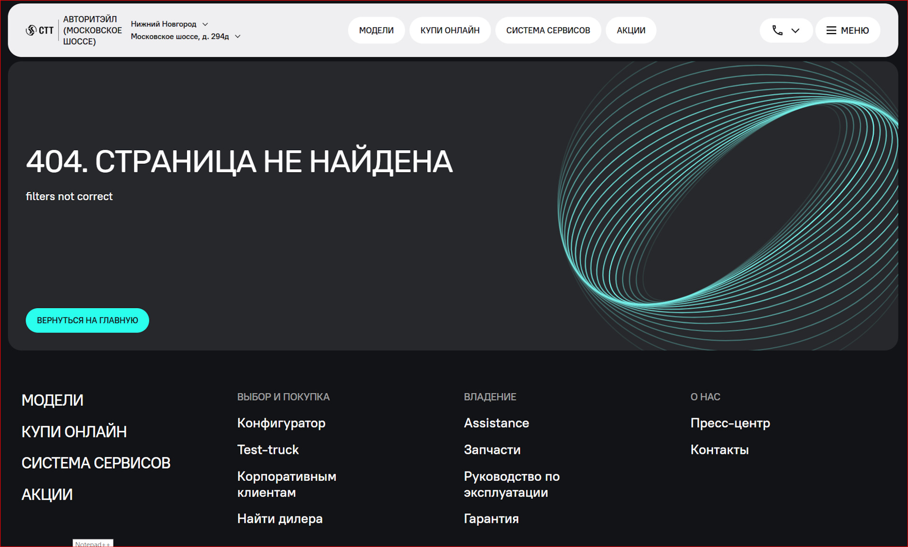Expand the Нижний Новгород city dropdown
Screen dimensions: 908x547
(205, 24)
